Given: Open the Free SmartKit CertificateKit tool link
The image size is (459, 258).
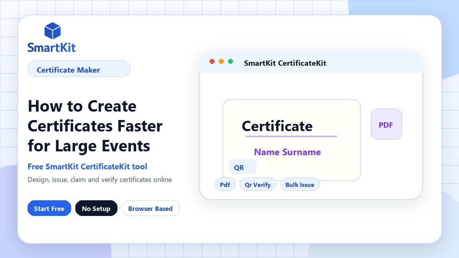Looking at the screenshot, I should (x=87, y=167).
